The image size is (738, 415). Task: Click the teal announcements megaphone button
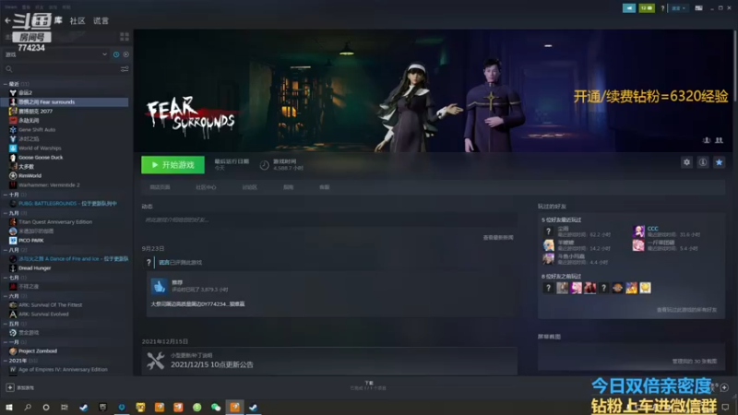point(629,8)
